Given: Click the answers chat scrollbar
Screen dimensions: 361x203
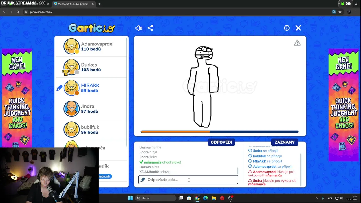Looking at the screenshot, I should click(x=237, y=171).
